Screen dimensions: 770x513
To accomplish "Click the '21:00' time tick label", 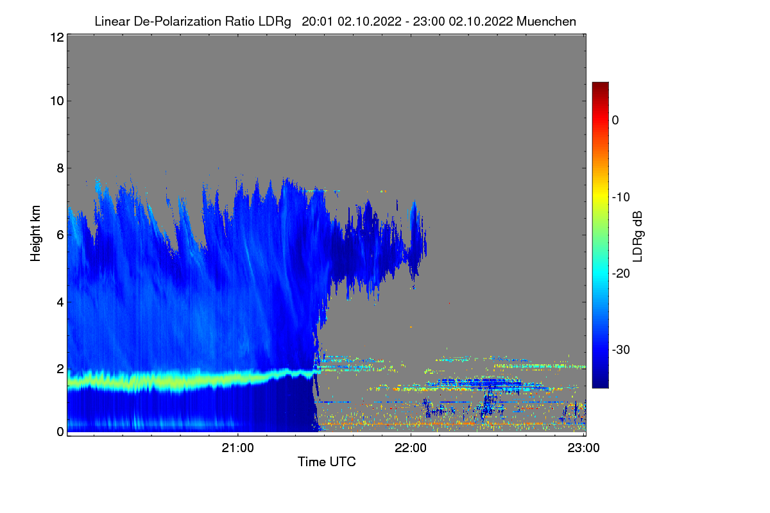I will point(238,448).
